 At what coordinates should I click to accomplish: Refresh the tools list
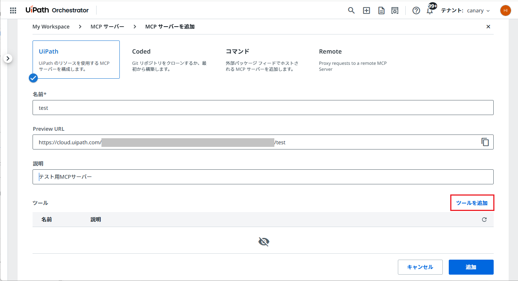(x=484, y=220)
